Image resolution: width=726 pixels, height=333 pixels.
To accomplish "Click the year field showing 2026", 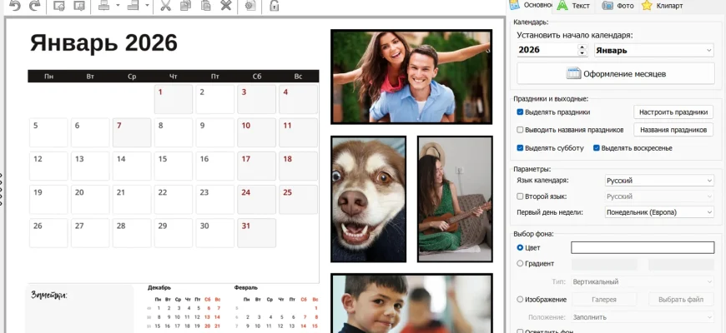I will point(547,50).
